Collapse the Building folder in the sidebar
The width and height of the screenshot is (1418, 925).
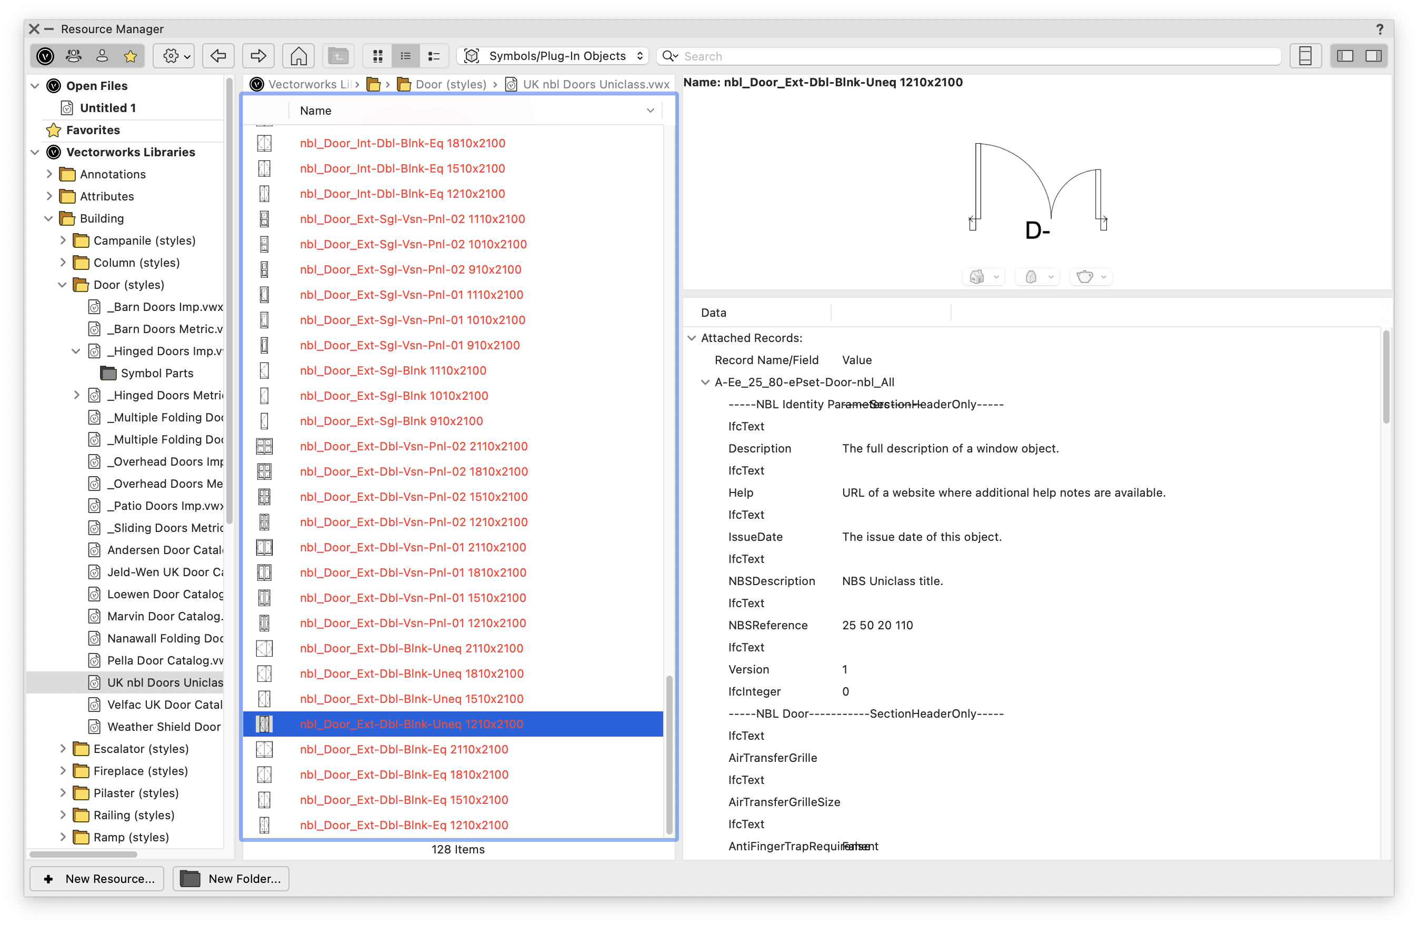49,218
